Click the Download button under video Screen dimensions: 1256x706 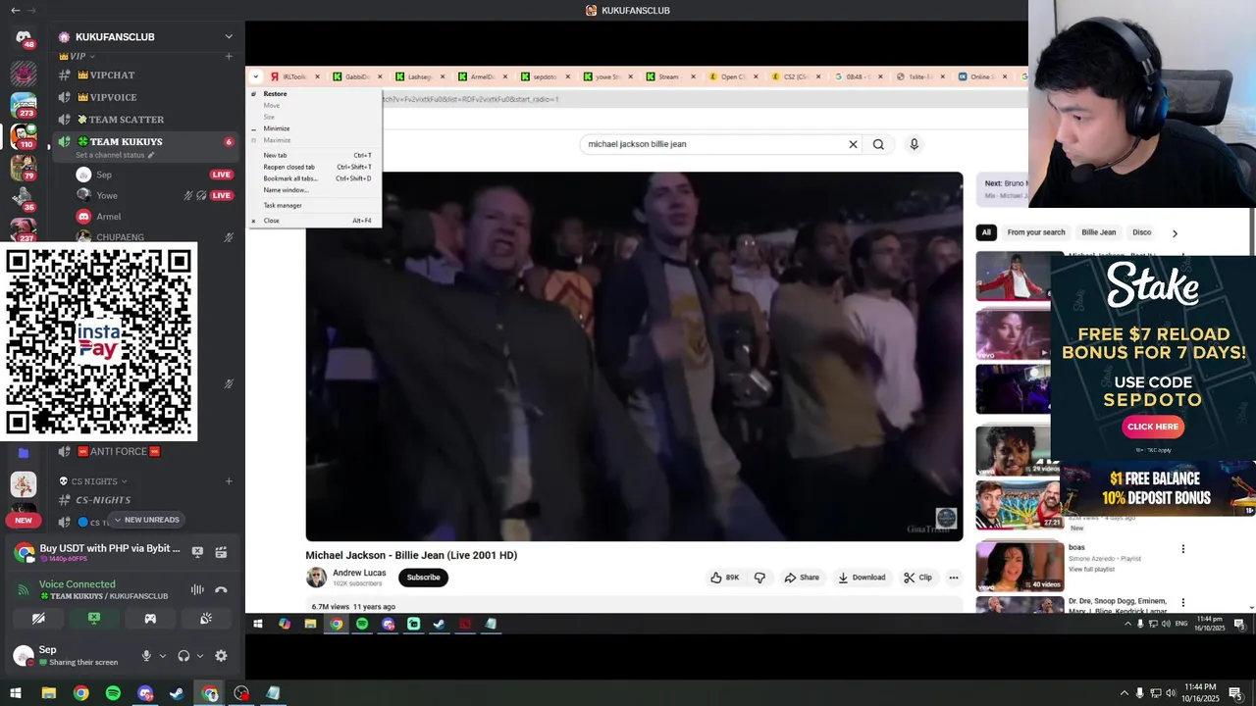pyautogui.click(x=862, y=578)
